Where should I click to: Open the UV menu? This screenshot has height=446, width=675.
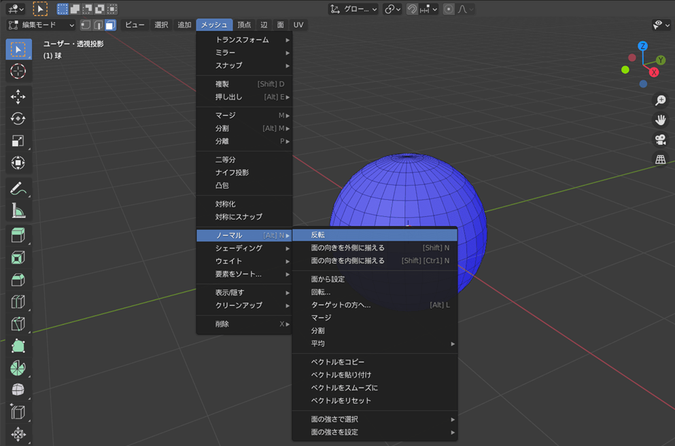point(298,25)
